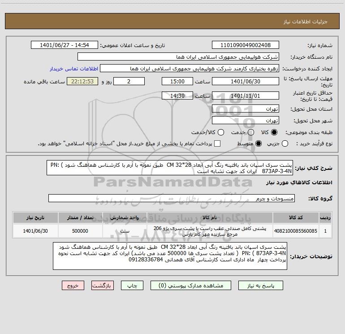This screenshot has height=334, width=345.
Task: Click the شرح کلی نیاز description box
Action: point(170,168)
